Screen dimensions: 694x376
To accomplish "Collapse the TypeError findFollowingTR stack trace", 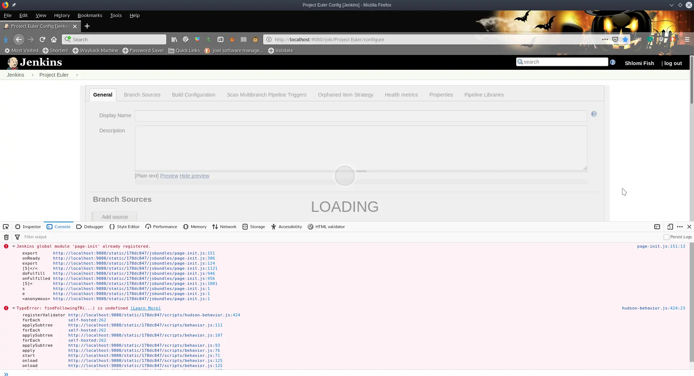I will [x=14, y=308].
